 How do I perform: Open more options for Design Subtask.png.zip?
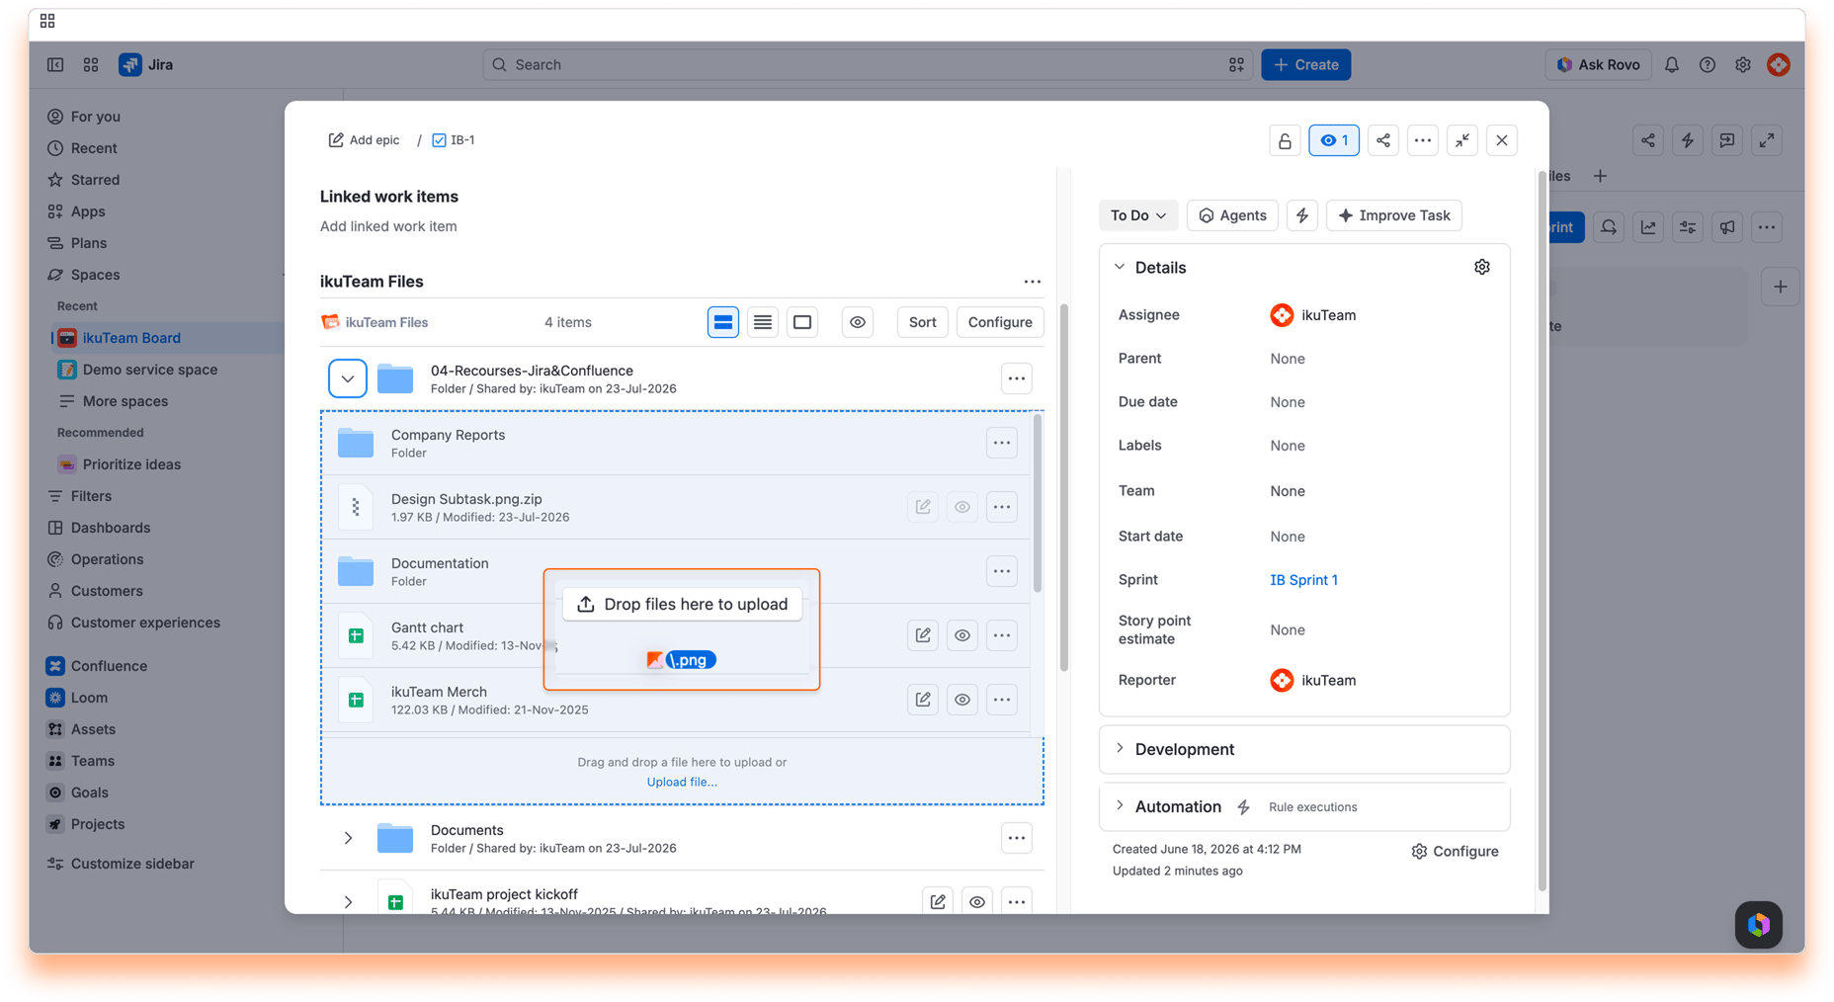(x=1001, y=507)
